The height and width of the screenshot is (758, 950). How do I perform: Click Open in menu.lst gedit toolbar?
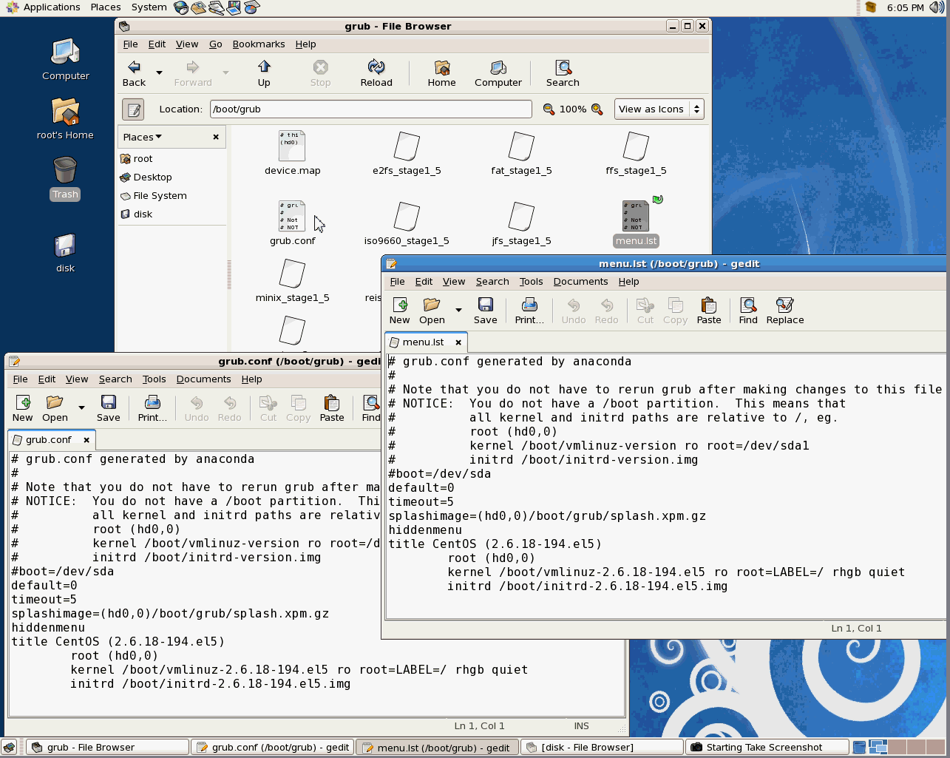(x=432, y=311)
